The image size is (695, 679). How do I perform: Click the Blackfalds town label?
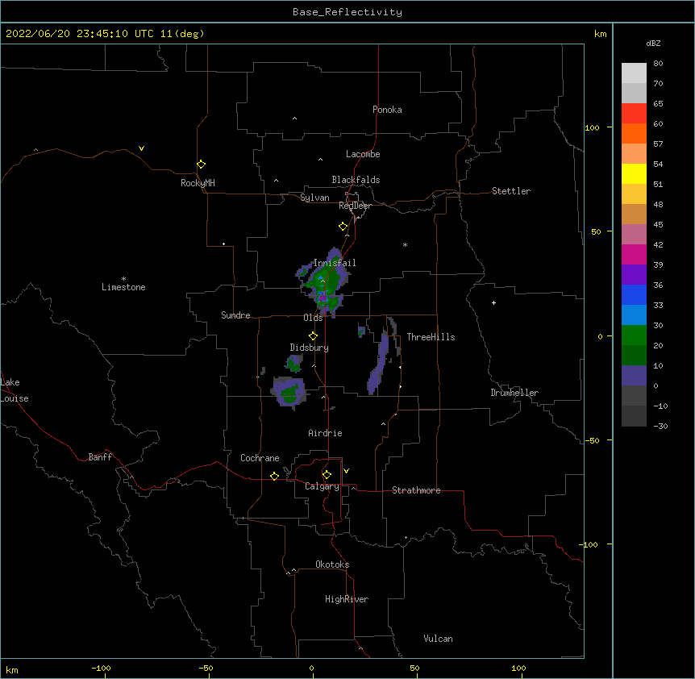point(356,180)
